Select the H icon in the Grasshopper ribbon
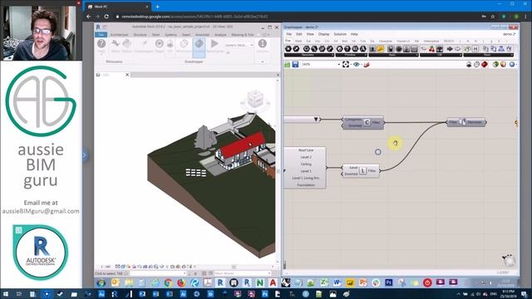The image size is (532, 299). click(475, 49)
